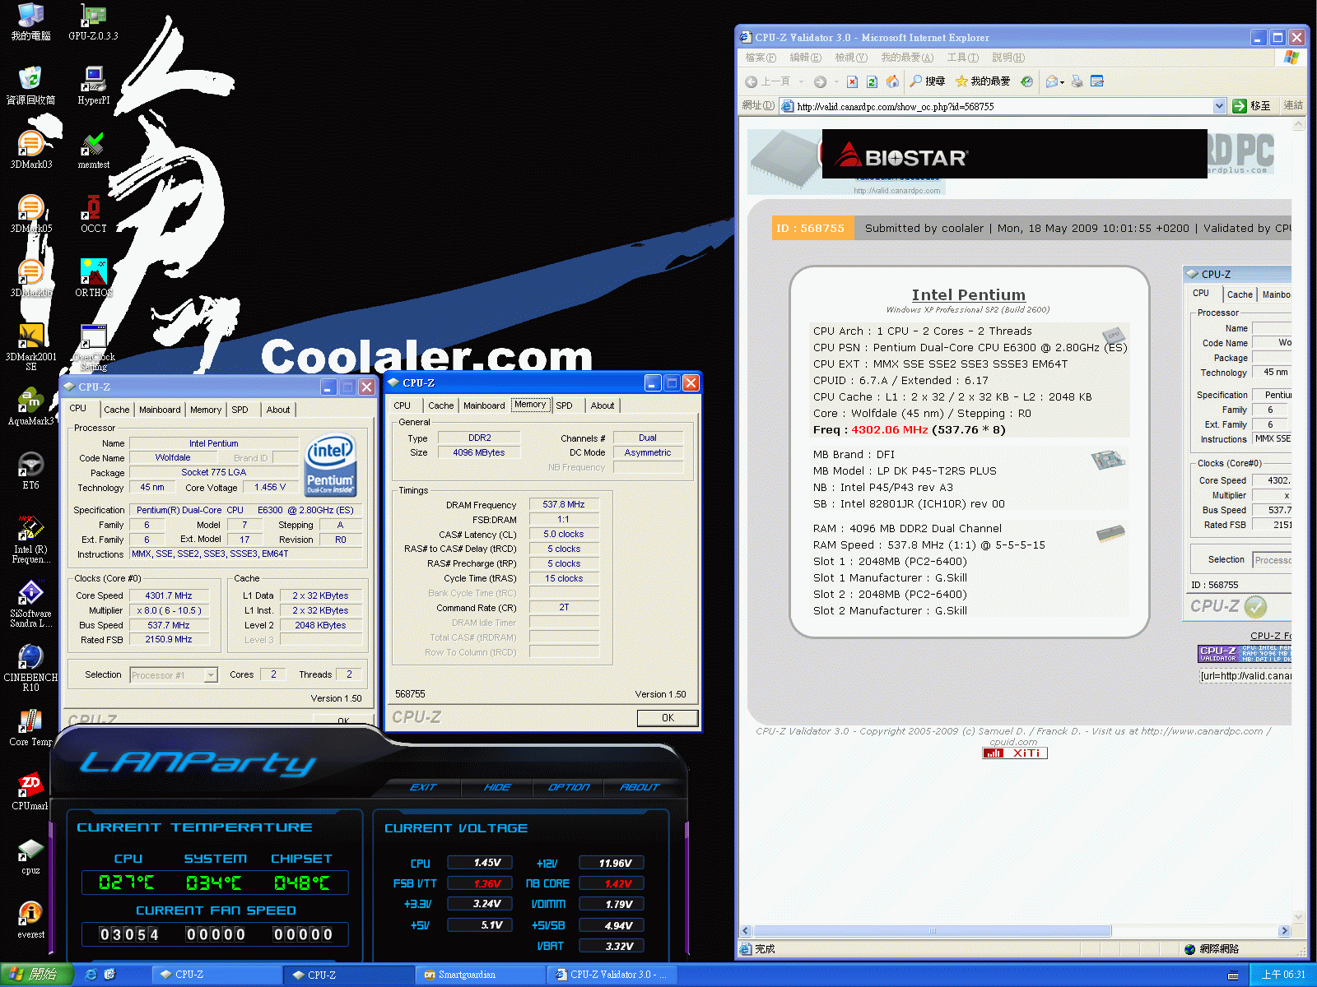Image resolution: width=1317 pixels, height=987 pixels.
Task: Click the EXIT button in LANParty panel
Action: [x=423, y=787]
